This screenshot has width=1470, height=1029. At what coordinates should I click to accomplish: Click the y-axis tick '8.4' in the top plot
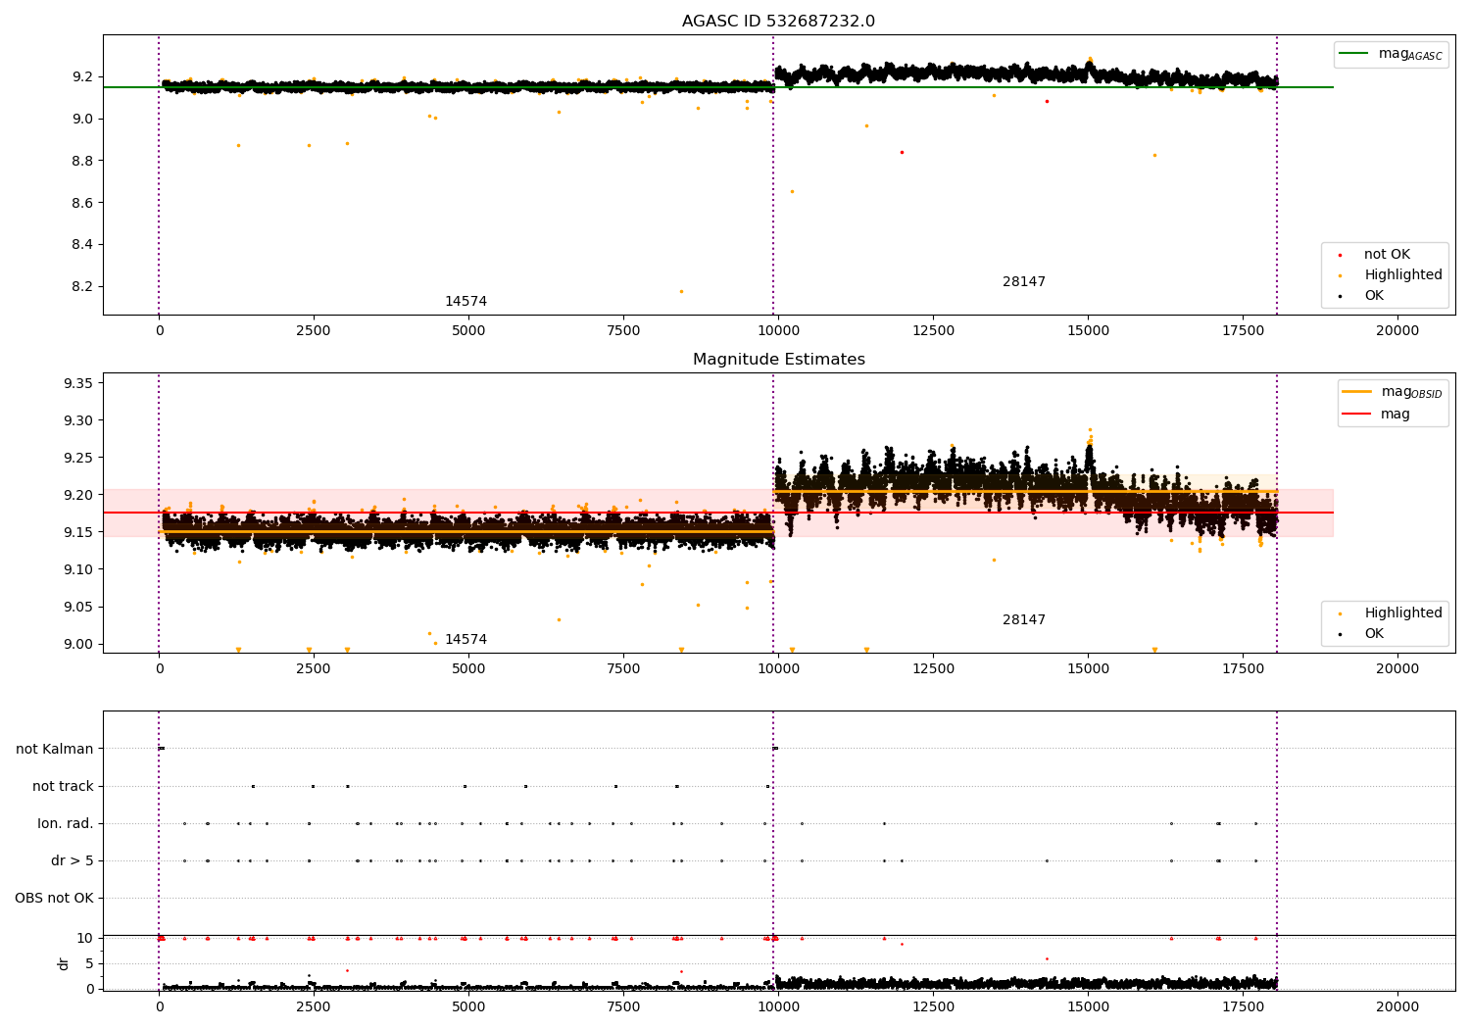point(82,245)
